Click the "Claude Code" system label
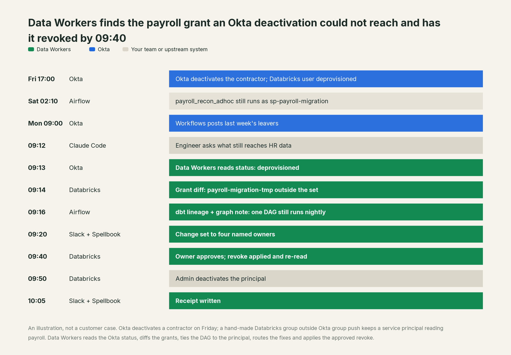The height and width of the screenshot is (355, 511). 88,145
